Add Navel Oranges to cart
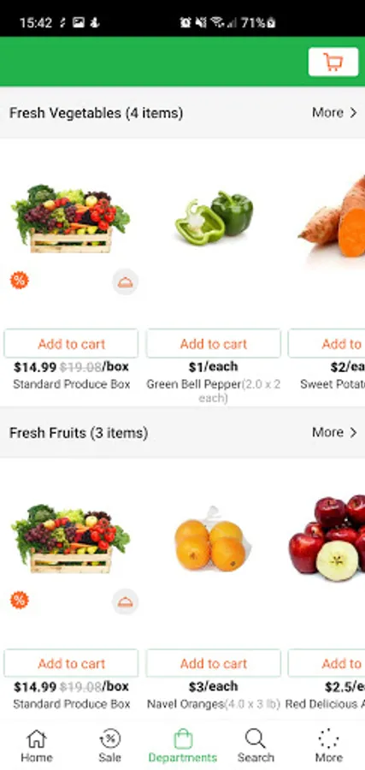 [214, 663]
